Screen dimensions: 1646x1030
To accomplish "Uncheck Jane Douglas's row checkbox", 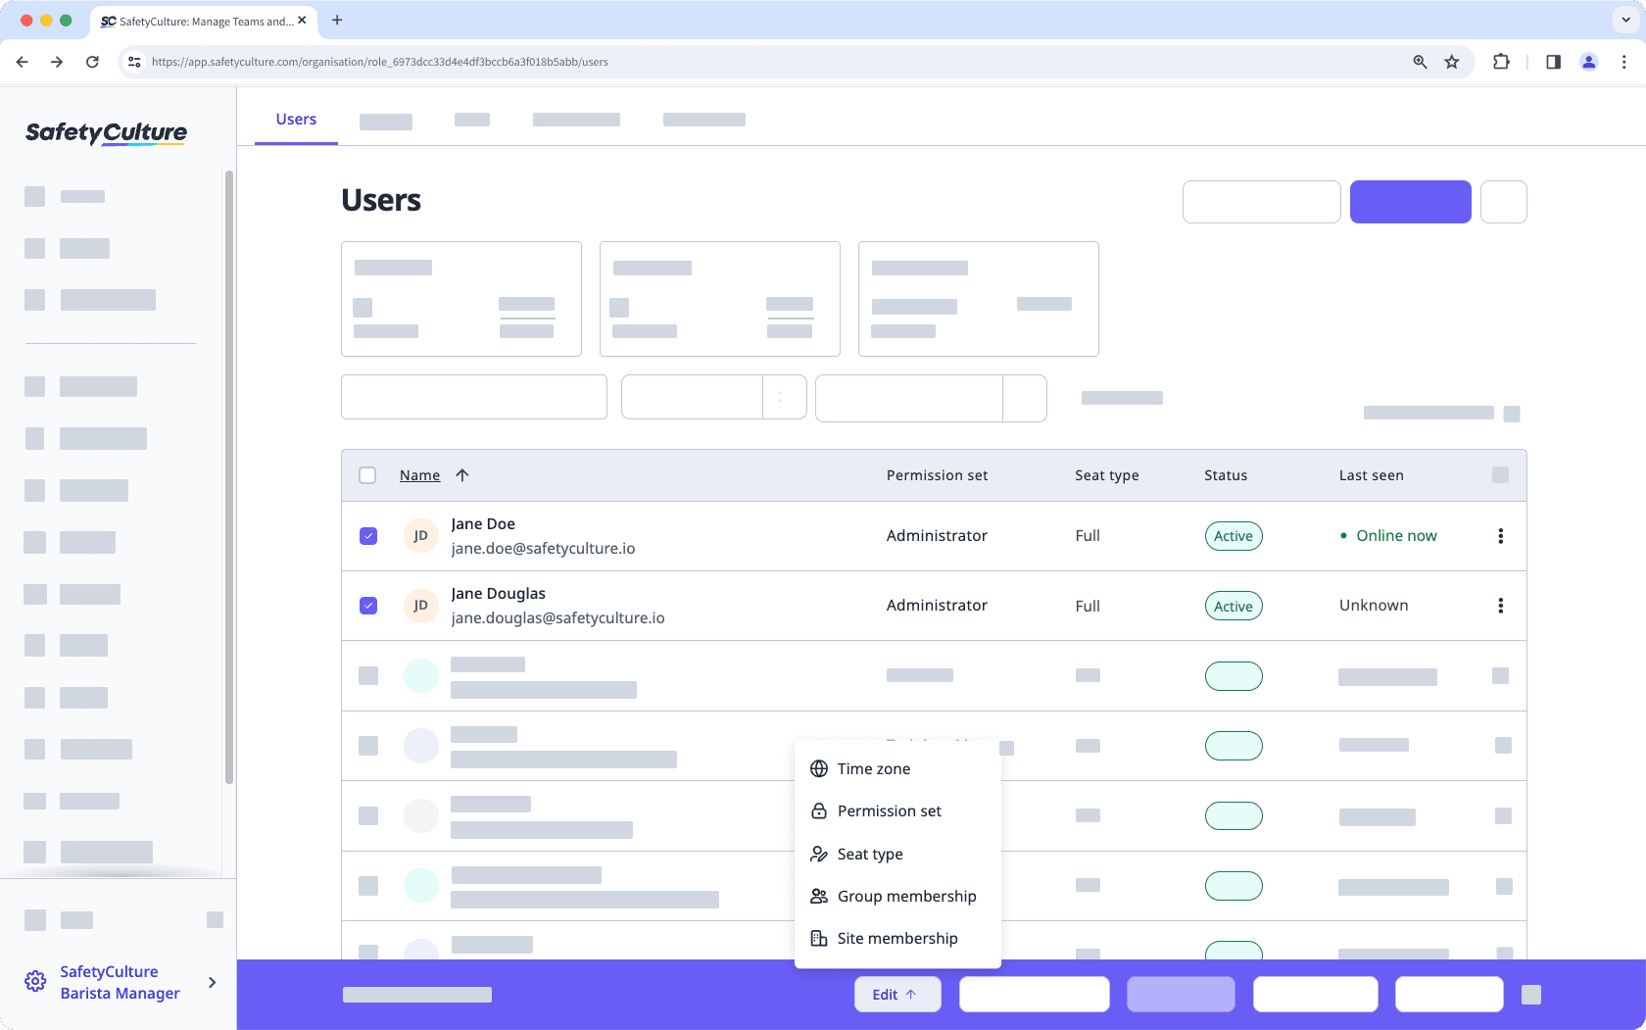I will [367, 606].
